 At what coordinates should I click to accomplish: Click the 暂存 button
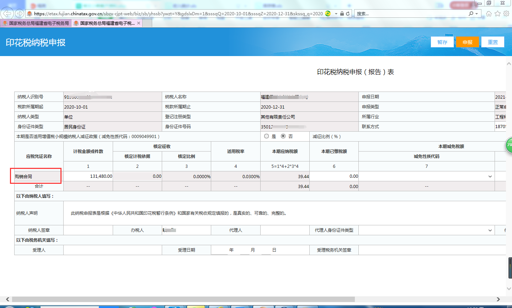coord(442,42)
